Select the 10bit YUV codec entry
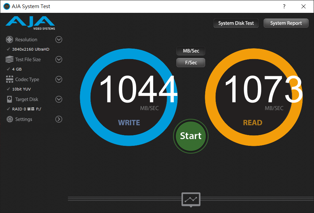The width and height of the screenshot is (314, 213). pyautogui.click(x=21, y=89)
